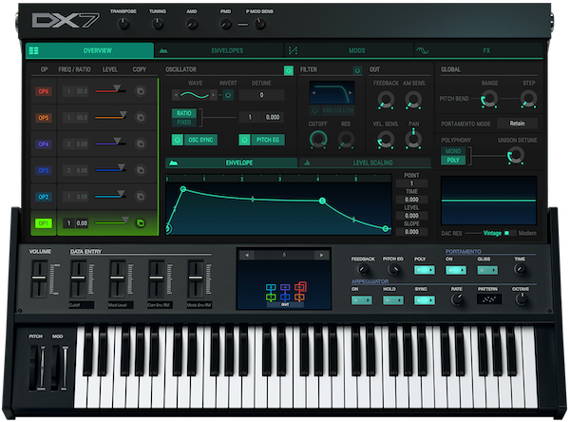The height and width of the screenshot is (422, 570).
Task: Click the Tuning knob
Action: (x=158, y=25)
